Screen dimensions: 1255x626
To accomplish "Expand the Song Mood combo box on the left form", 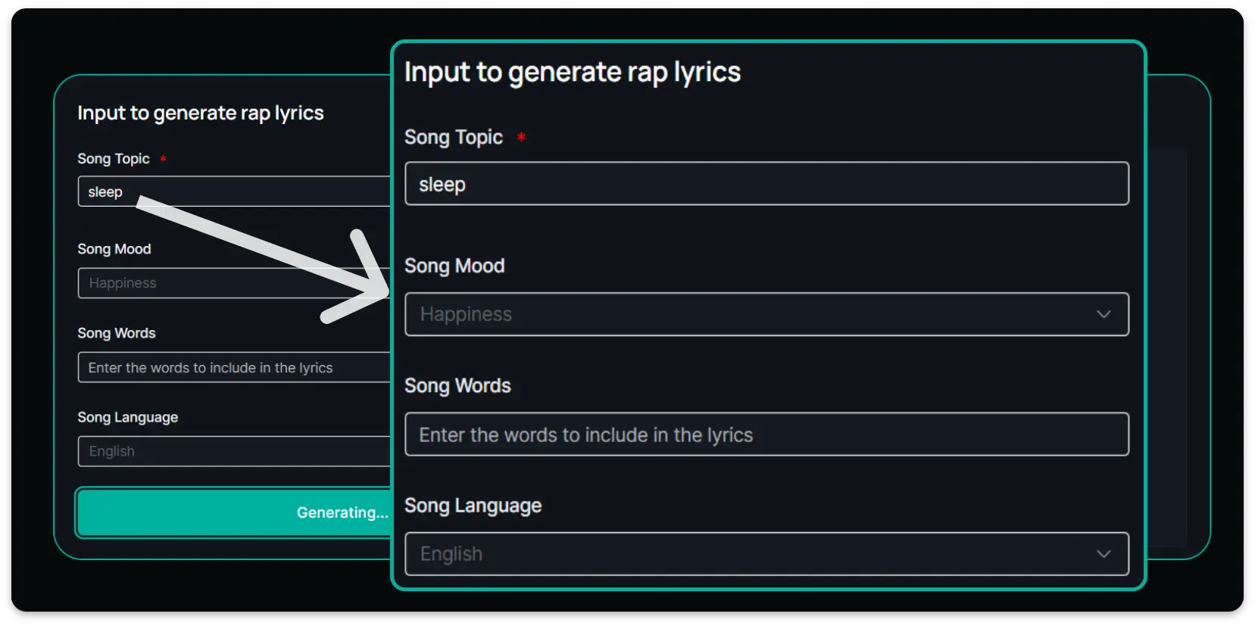I will (x=227, y=282).
